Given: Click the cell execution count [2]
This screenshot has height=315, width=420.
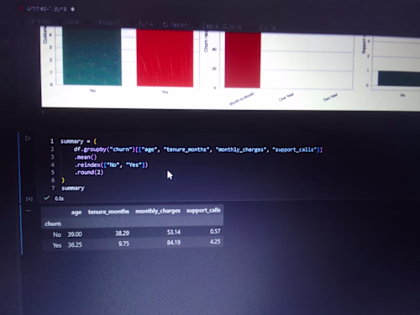Looking at the screenshot, I should (29, 199).
